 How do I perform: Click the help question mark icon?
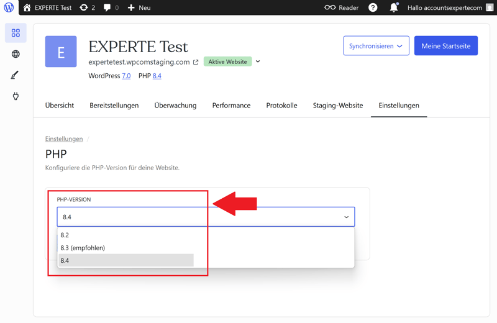(373, 7)
